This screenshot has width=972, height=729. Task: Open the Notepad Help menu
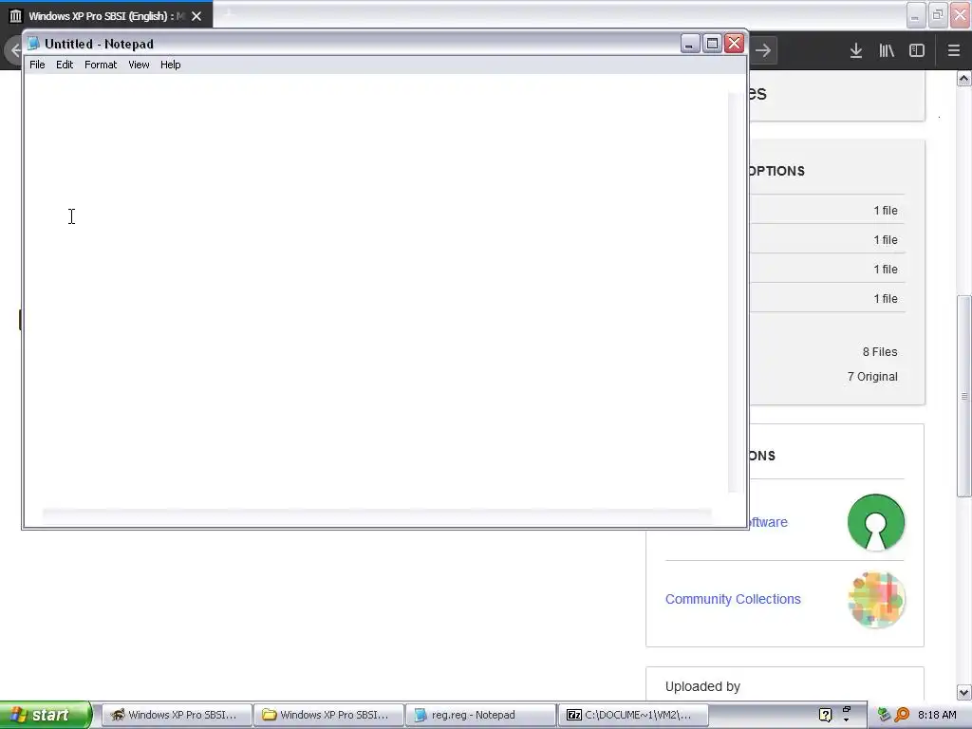point(171,65)
